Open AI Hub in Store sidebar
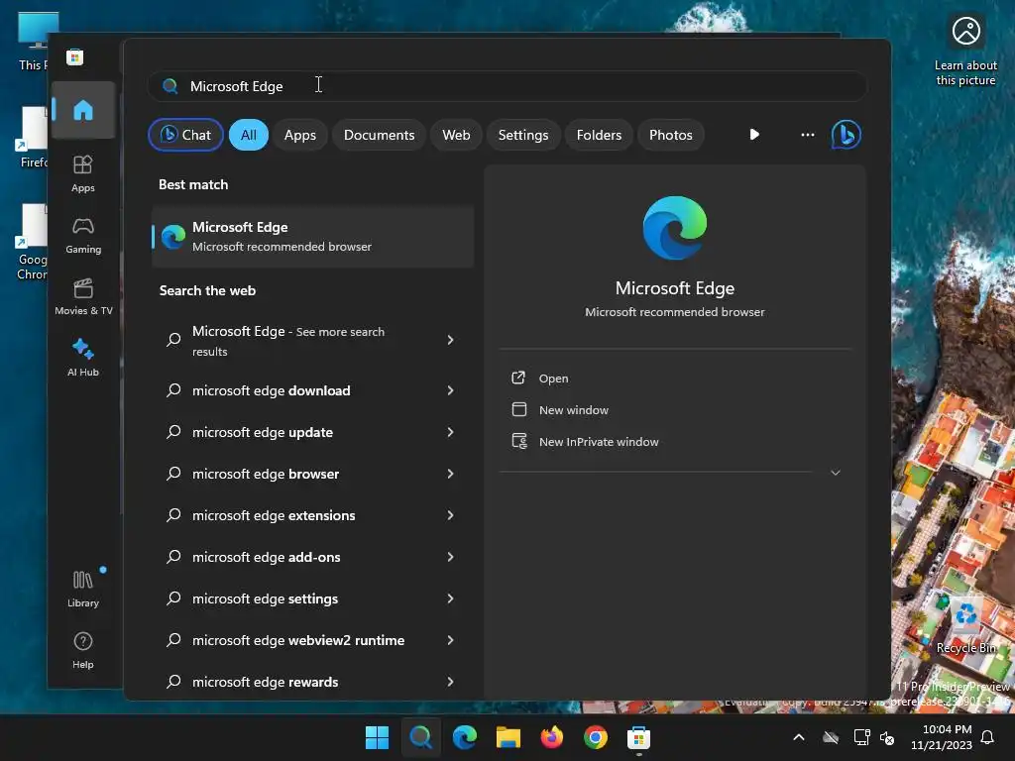 [x=83, y=358]
